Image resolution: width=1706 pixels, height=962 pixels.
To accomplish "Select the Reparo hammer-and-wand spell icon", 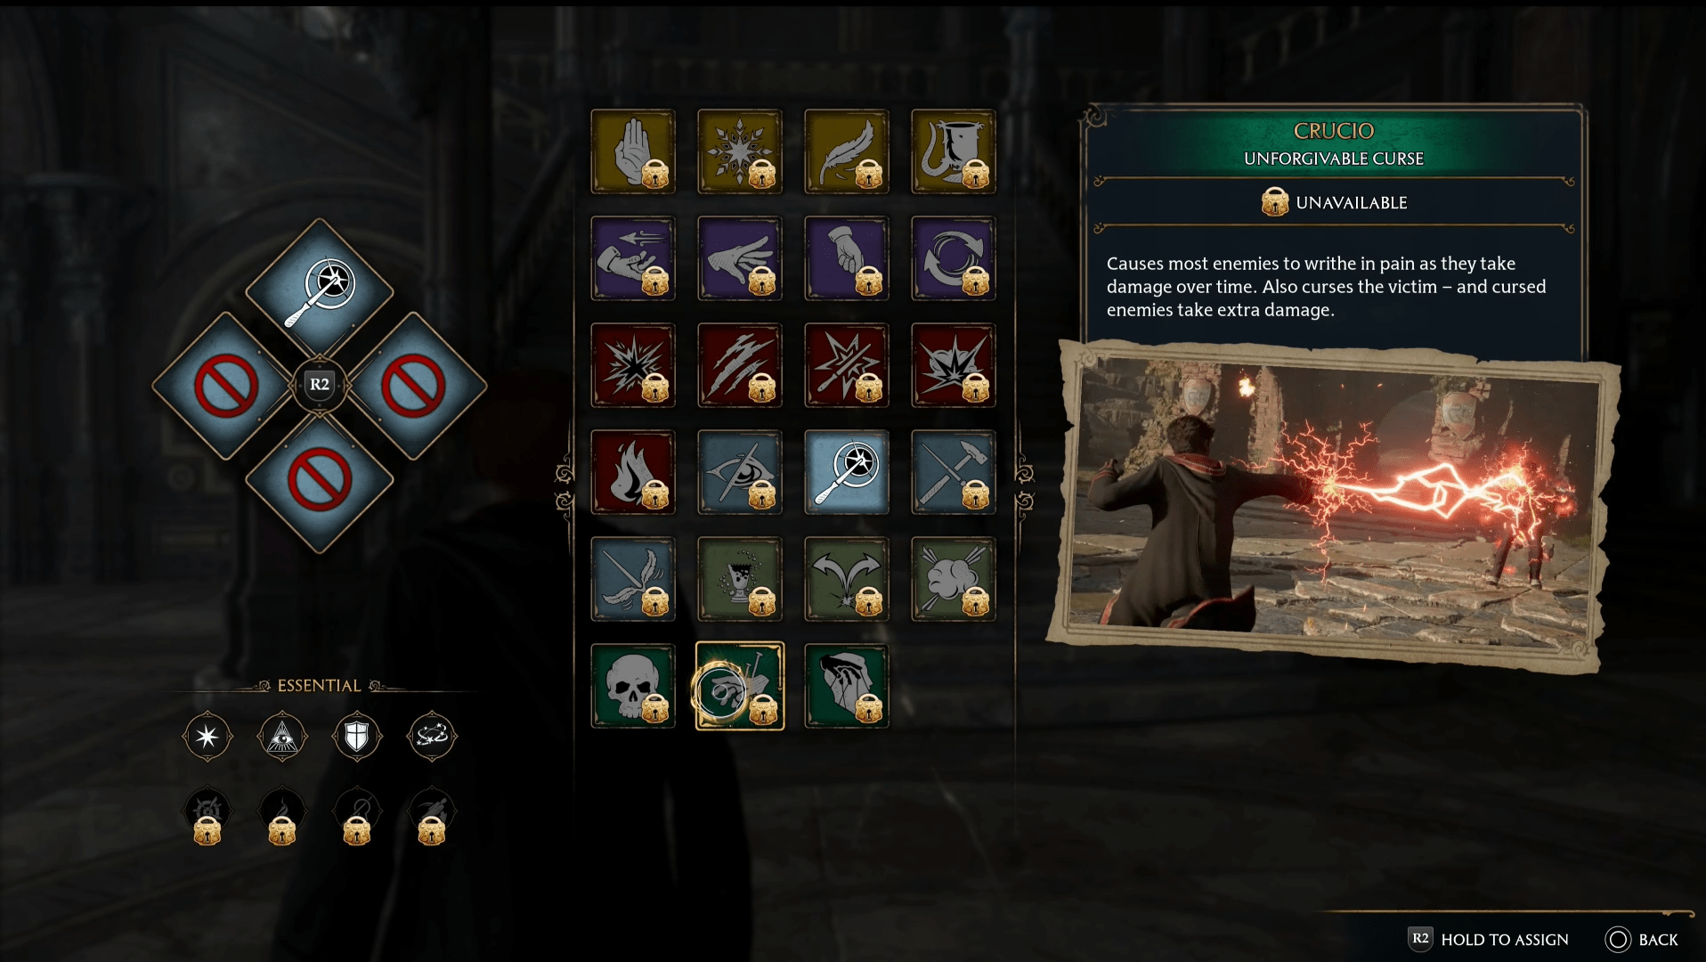I will (x=954, y=472).
